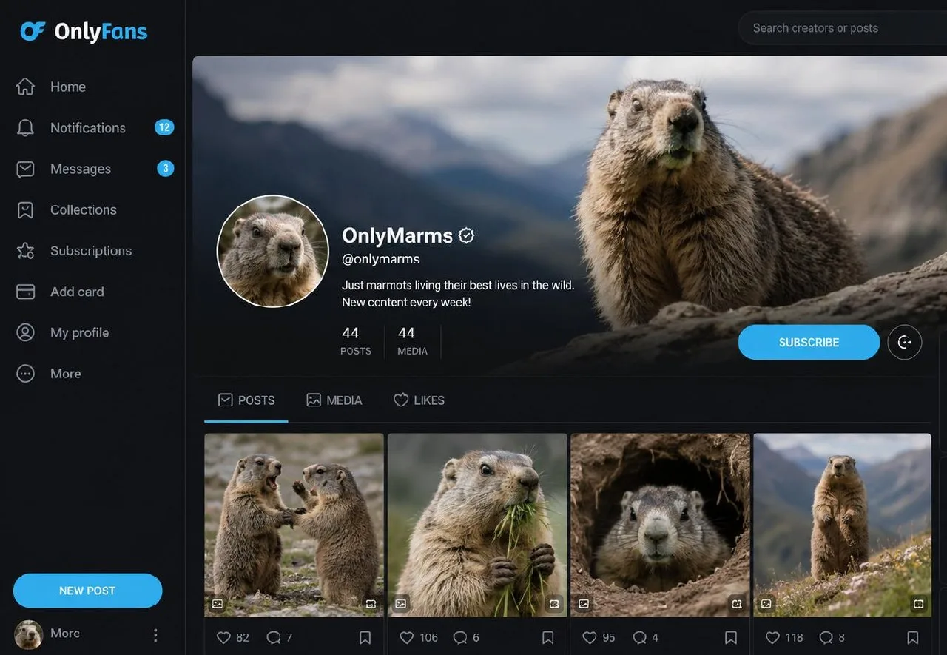Bookmark the post with 95 likes
The width and height of the screenshot is (947, 655).
[731, 637]
